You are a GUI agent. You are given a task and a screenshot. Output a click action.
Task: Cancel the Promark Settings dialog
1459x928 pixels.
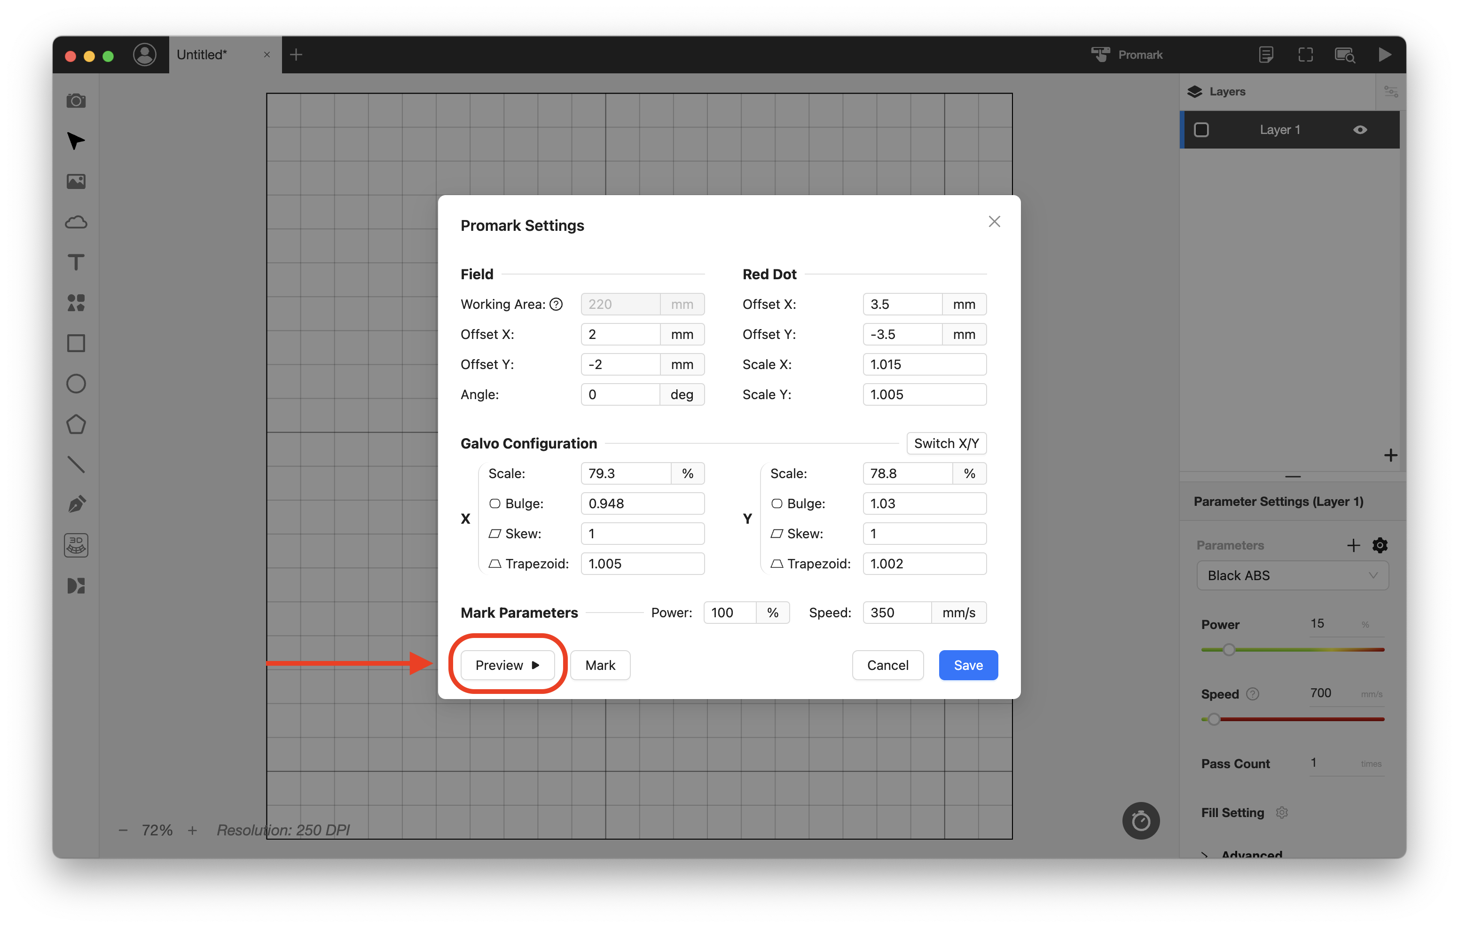[887, 665]
